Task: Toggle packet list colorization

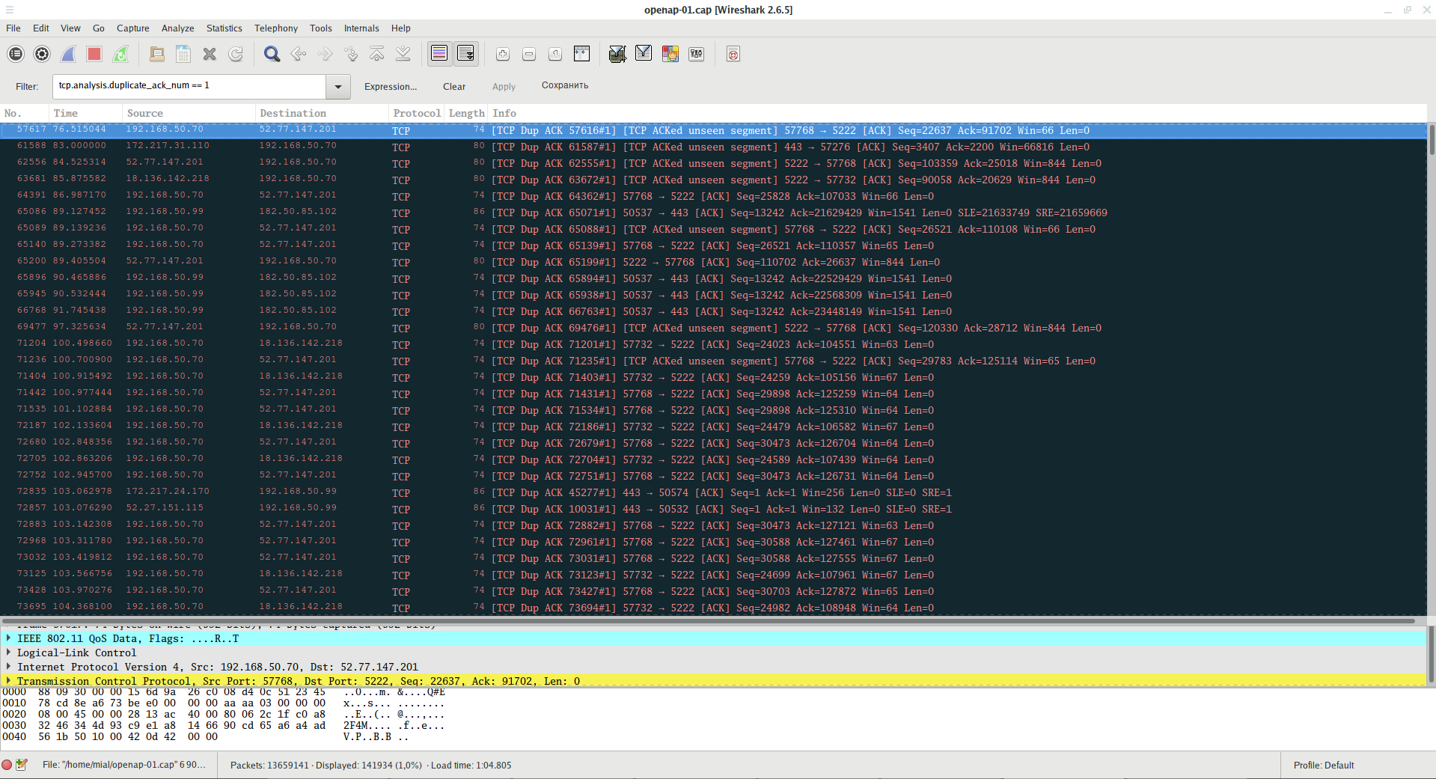Action: pos(439,54)
